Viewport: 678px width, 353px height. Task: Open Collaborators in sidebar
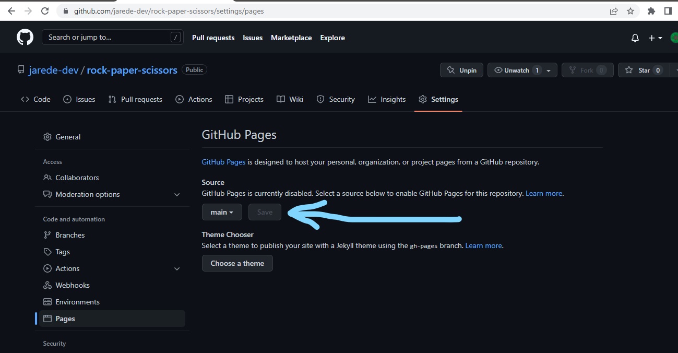(112, 178)
